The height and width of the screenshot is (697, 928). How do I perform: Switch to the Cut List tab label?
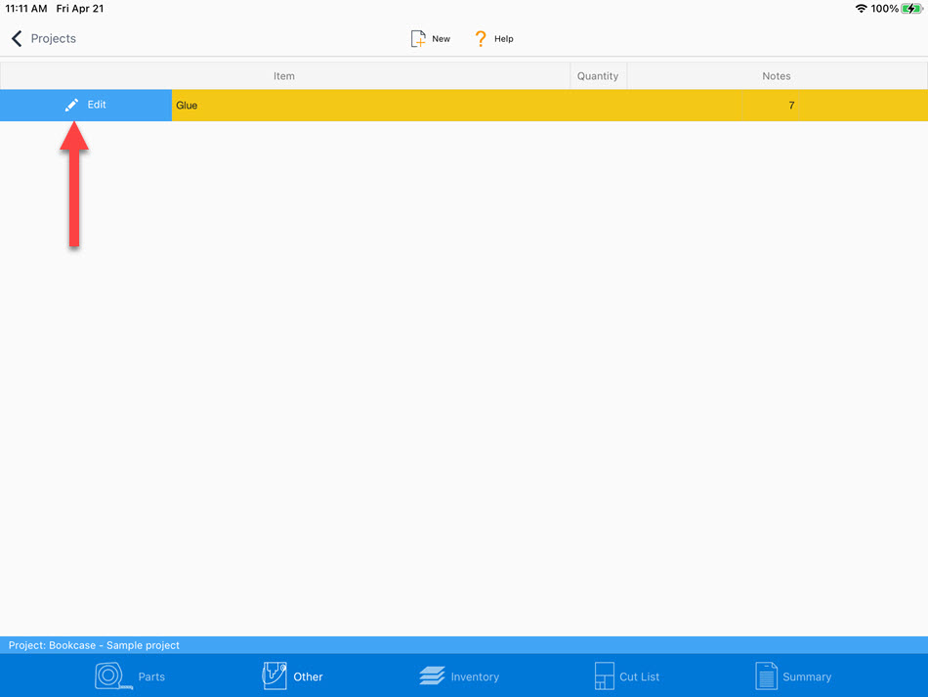640,676
